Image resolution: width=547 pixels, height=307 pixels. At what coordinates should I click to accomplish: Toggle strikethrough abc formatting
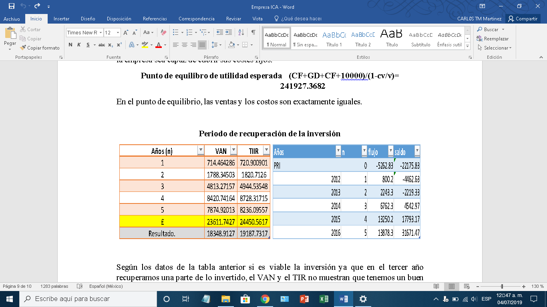102,45
